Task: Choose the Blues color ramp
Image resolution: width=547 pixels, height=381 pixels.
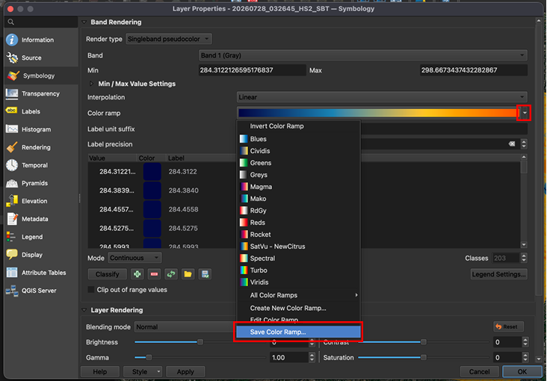Action: tap(299, 139)
